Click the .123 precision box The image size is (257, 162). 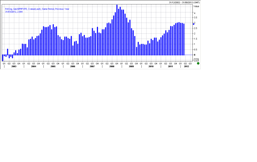tap(196, 59)
